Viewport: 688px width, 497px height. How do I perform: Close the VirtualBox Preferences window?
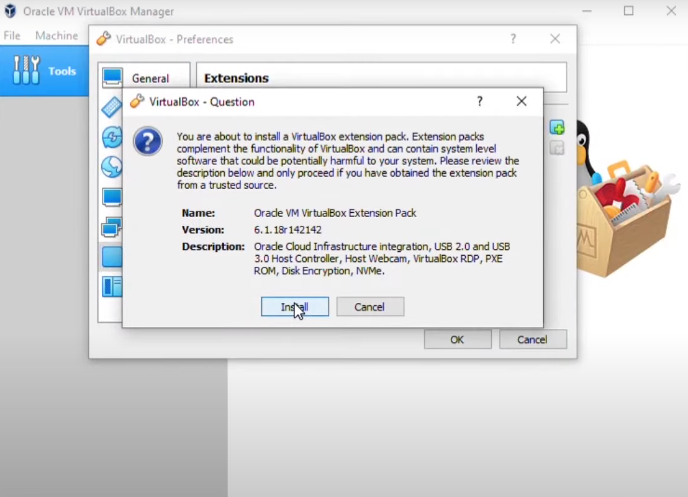[555, 39]
